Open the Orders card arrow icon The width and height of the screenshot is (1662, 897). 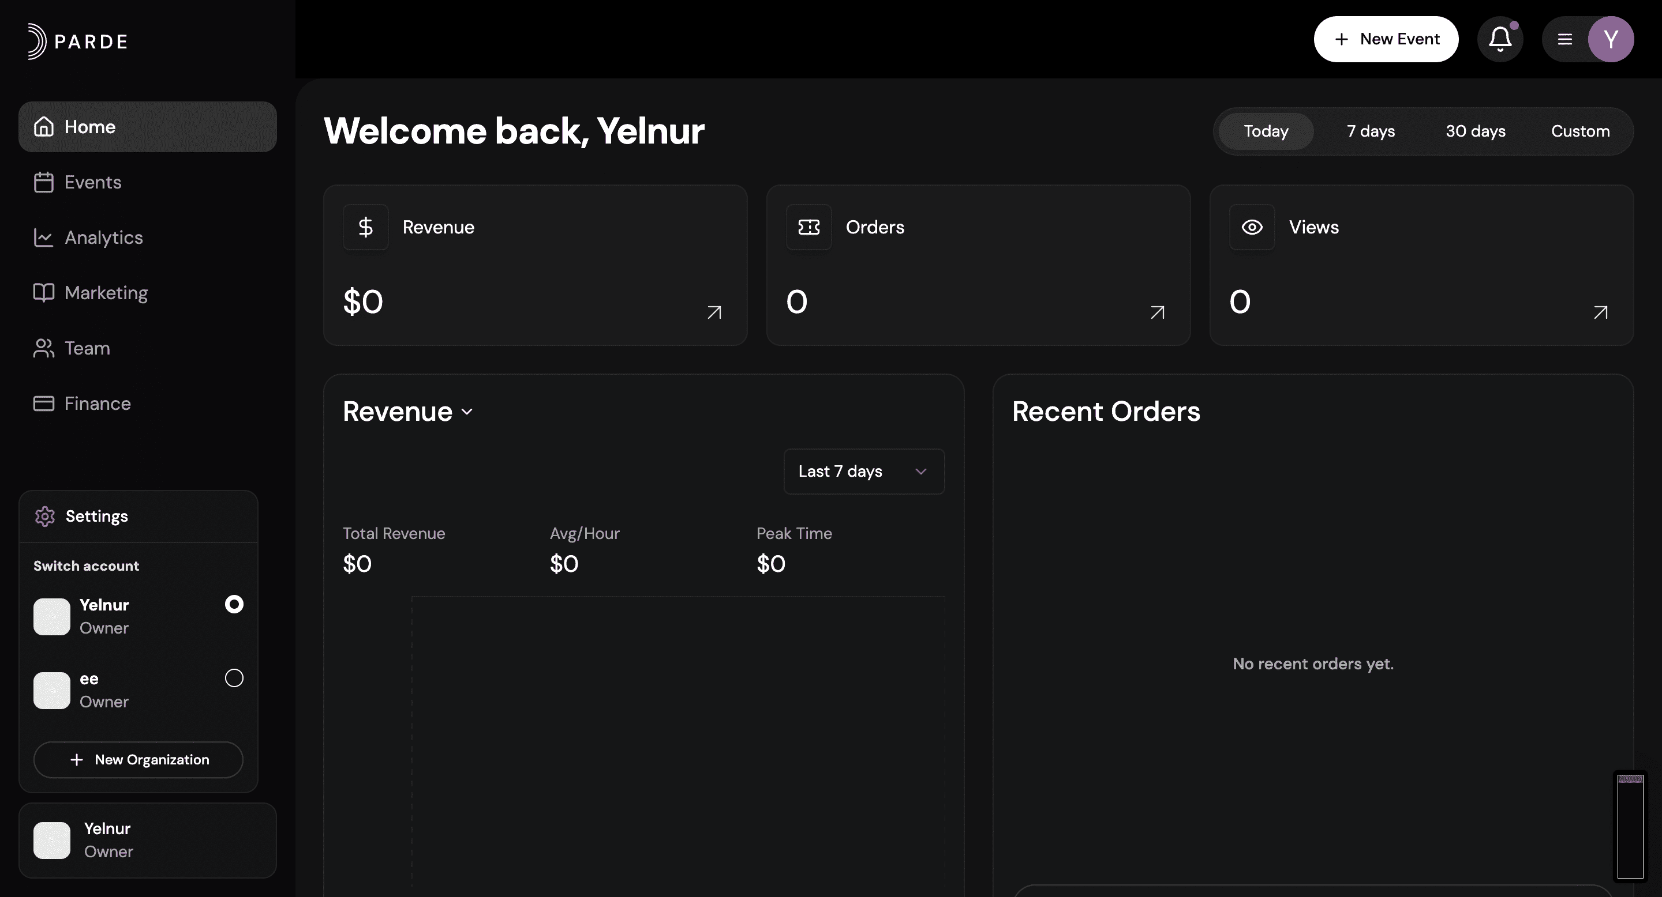point(1157,312)
